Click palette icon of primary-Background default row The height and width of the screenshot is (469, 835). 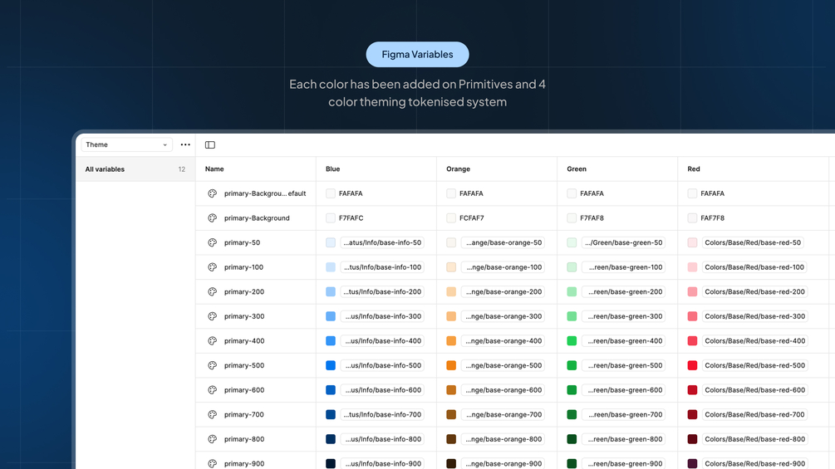[213, 193]
